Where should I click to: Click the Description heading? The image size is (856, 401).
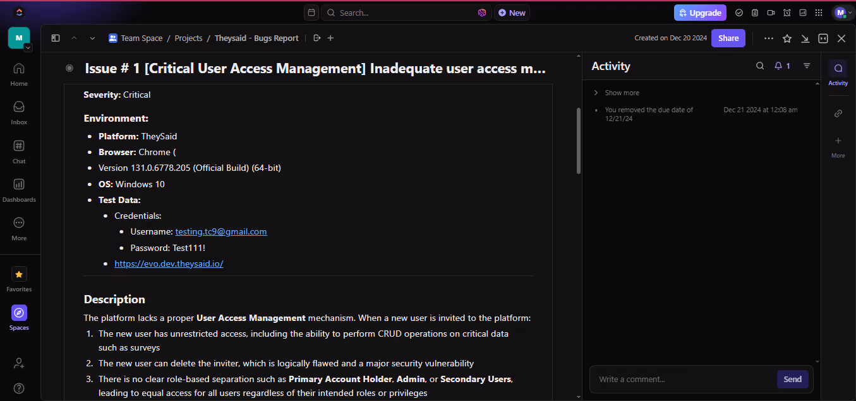[x=114, y=299]
